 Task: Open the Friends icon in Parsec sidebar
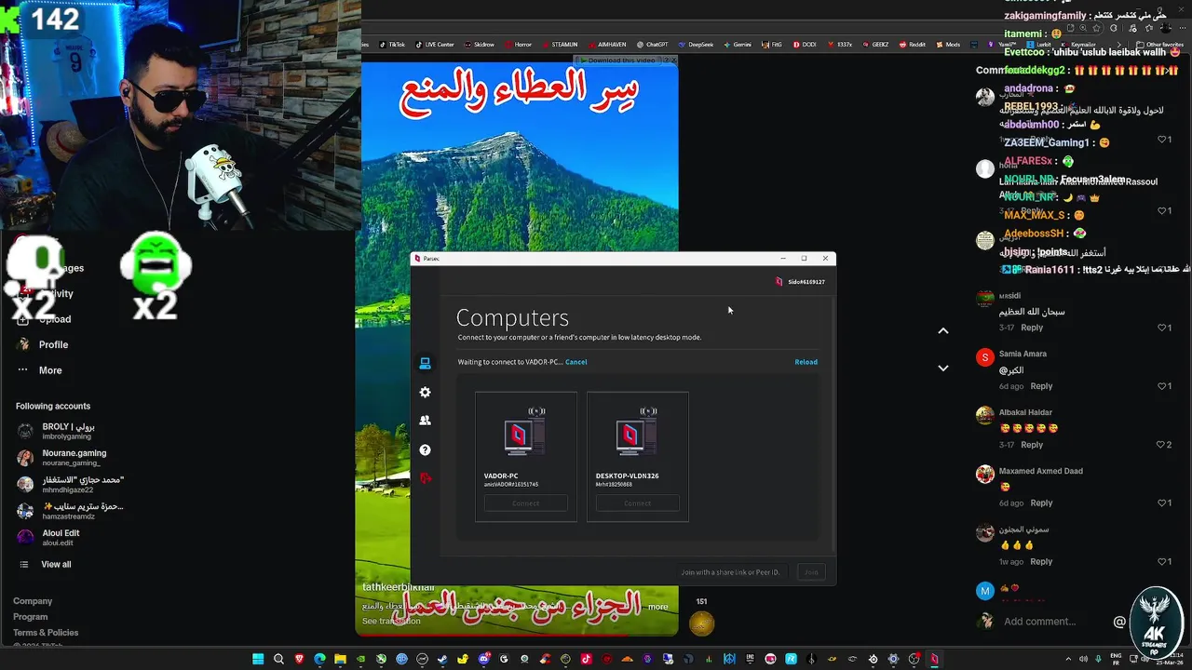click(425, 421)
